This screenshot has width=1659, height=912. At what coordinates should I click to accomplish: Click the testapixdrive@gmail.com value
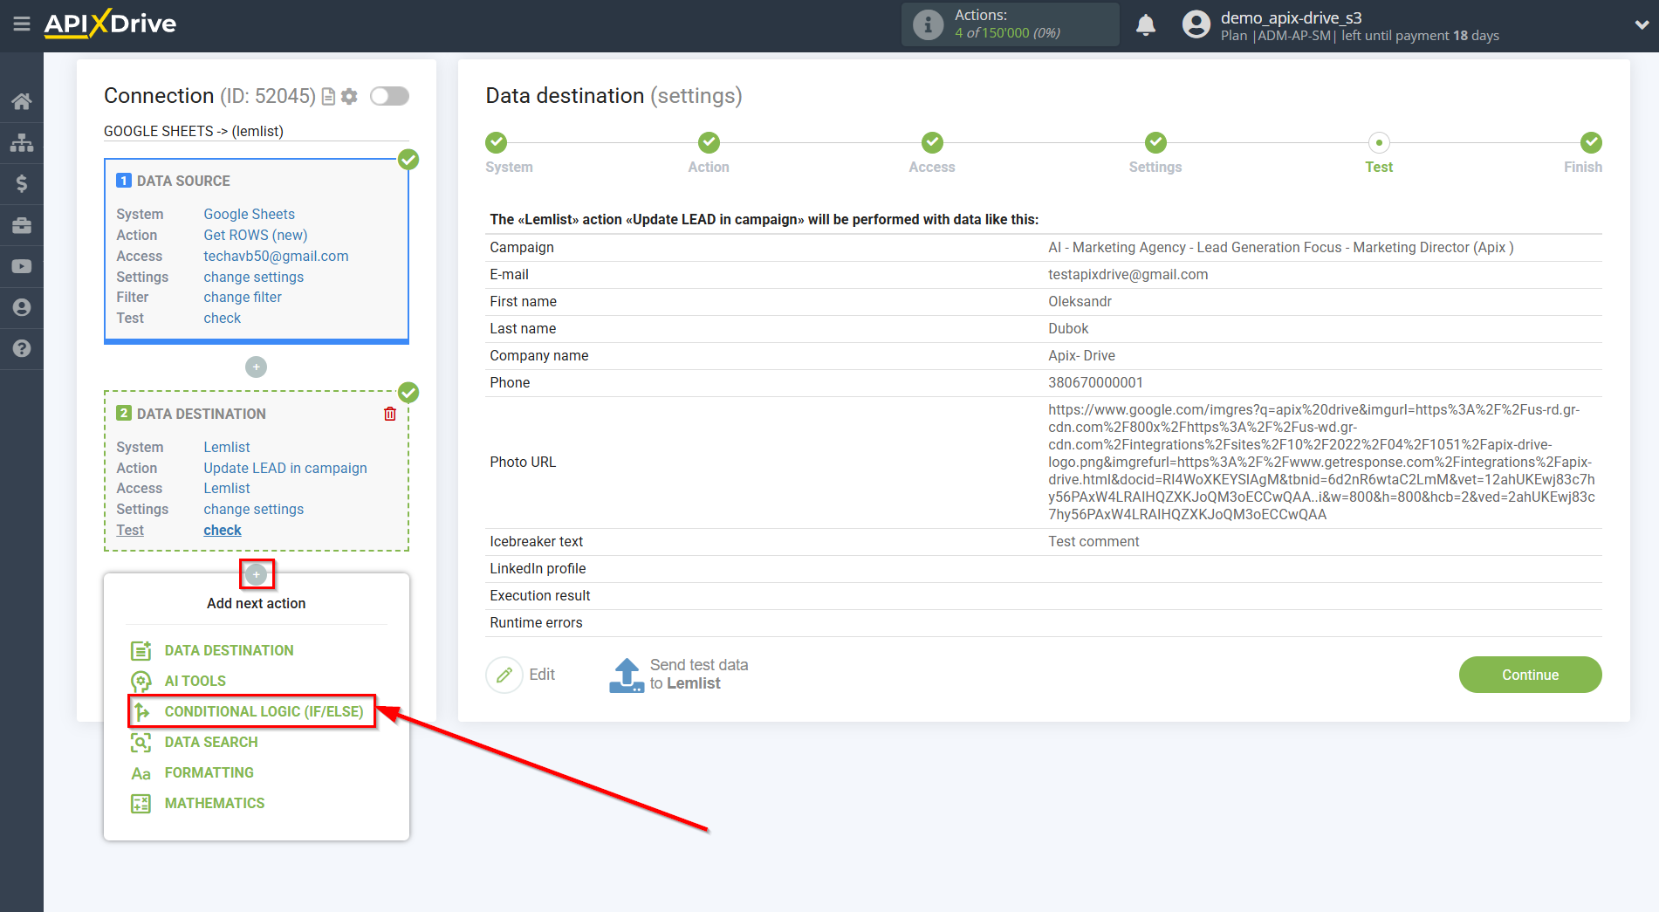click(1128, 274)
